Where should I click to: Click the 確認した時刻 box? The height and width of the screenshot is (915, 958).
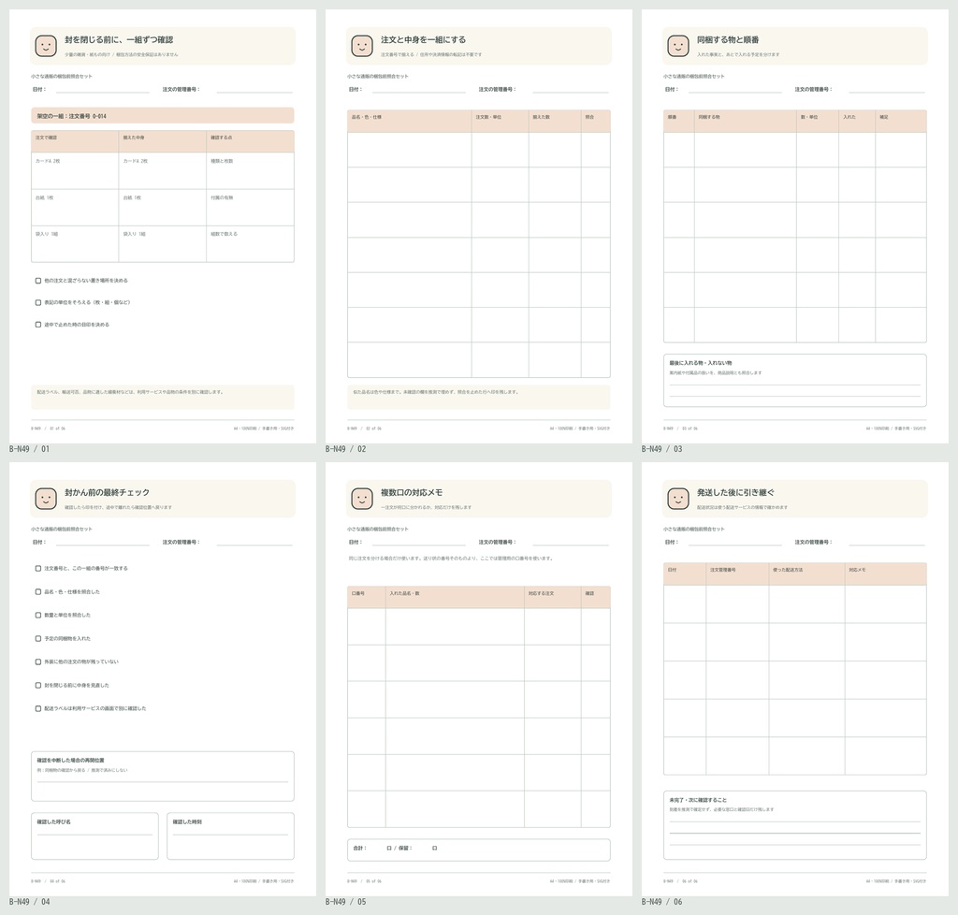[x=230, y=836]
